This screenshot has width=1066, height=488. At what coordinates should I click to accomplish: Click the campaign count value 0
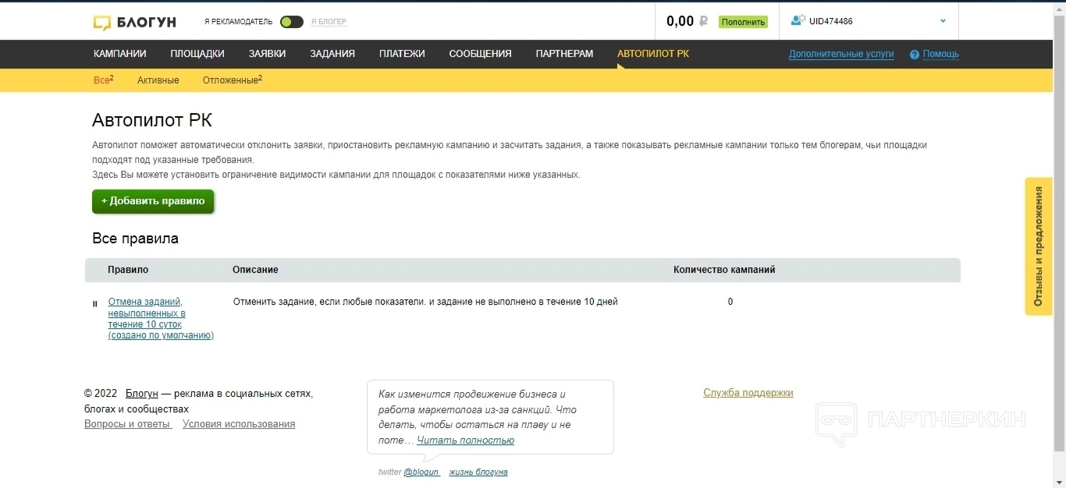pyautogui.click(x=730, y=302)
